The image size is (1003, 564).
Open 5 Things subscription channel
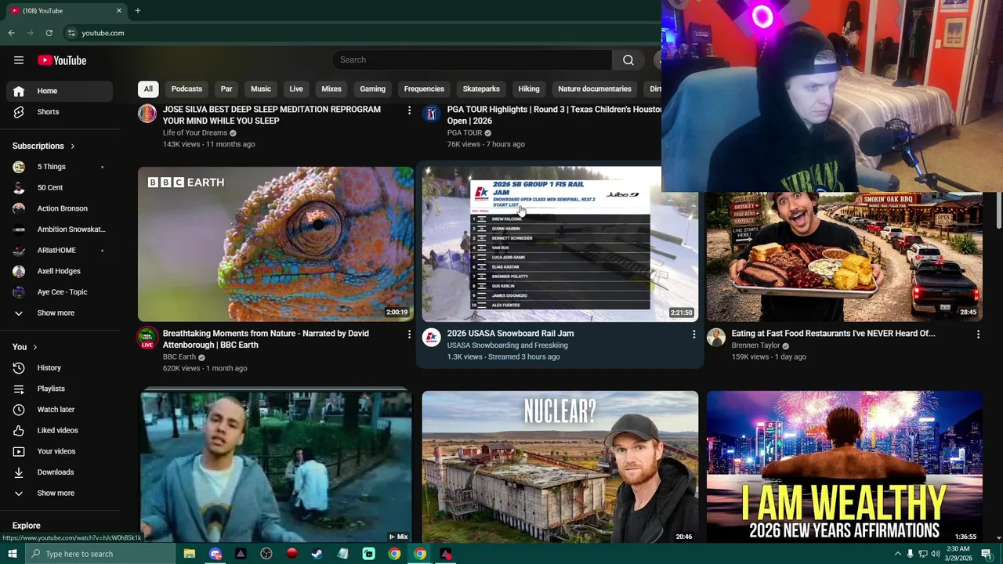click(60, 167)
